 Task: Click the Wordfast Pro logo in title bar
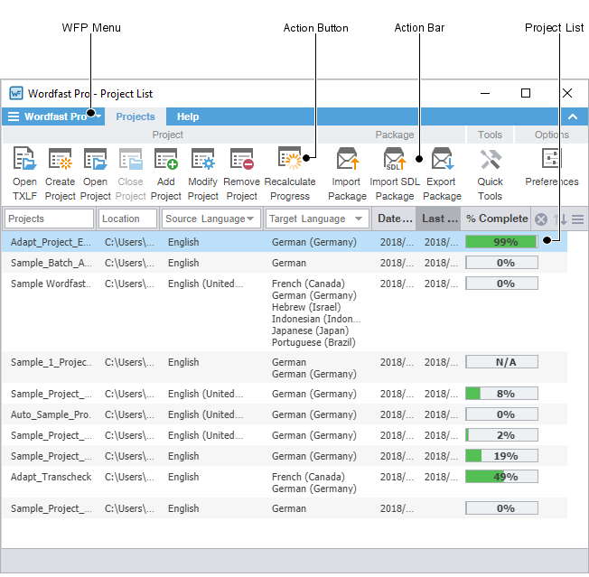tap(16, 93)
